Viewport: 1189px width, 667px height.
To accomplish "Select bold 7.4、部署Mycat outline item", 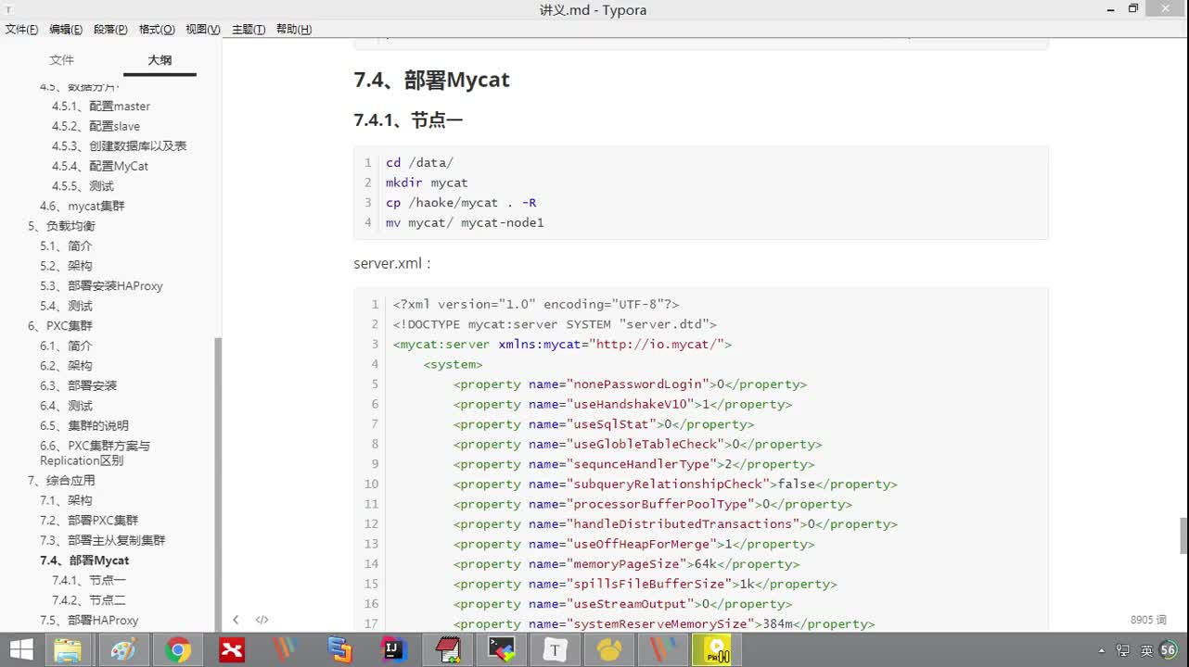I will pos(84,560).
